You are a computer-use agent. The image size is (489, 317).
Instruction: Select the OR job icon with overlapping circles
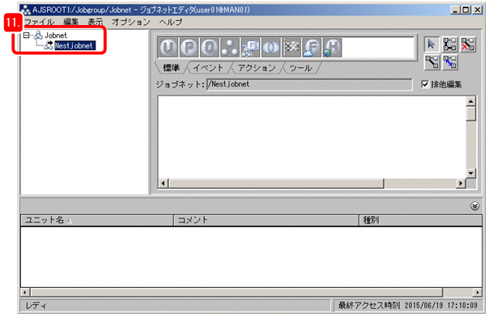[270, 48]
